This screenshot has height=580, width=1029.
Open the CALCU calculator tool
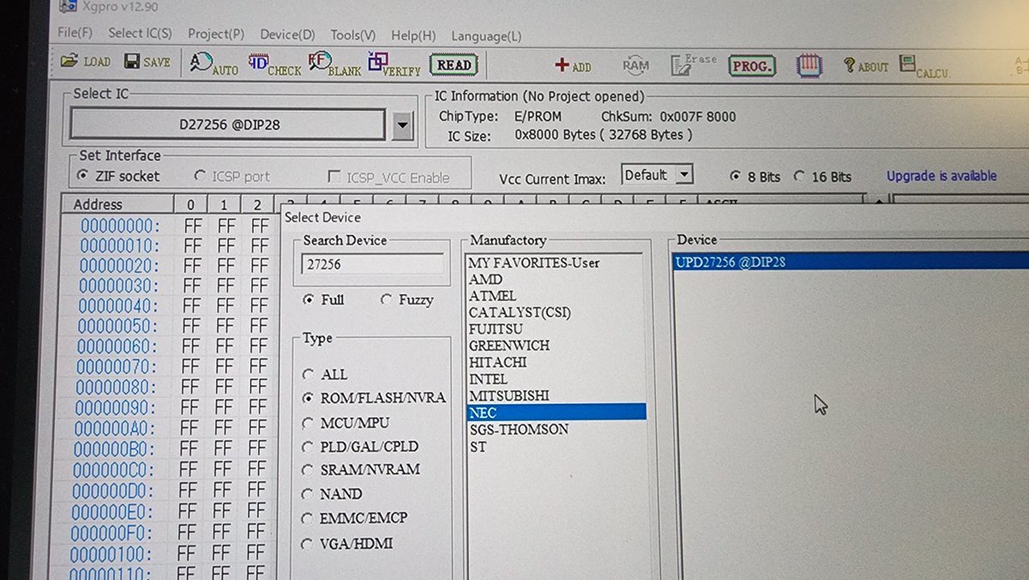point(924,67)
